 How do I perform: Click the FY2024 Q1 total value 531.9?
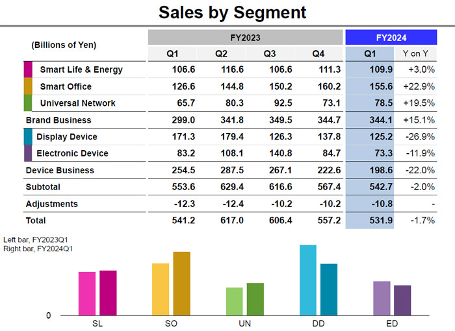point(381,221)
